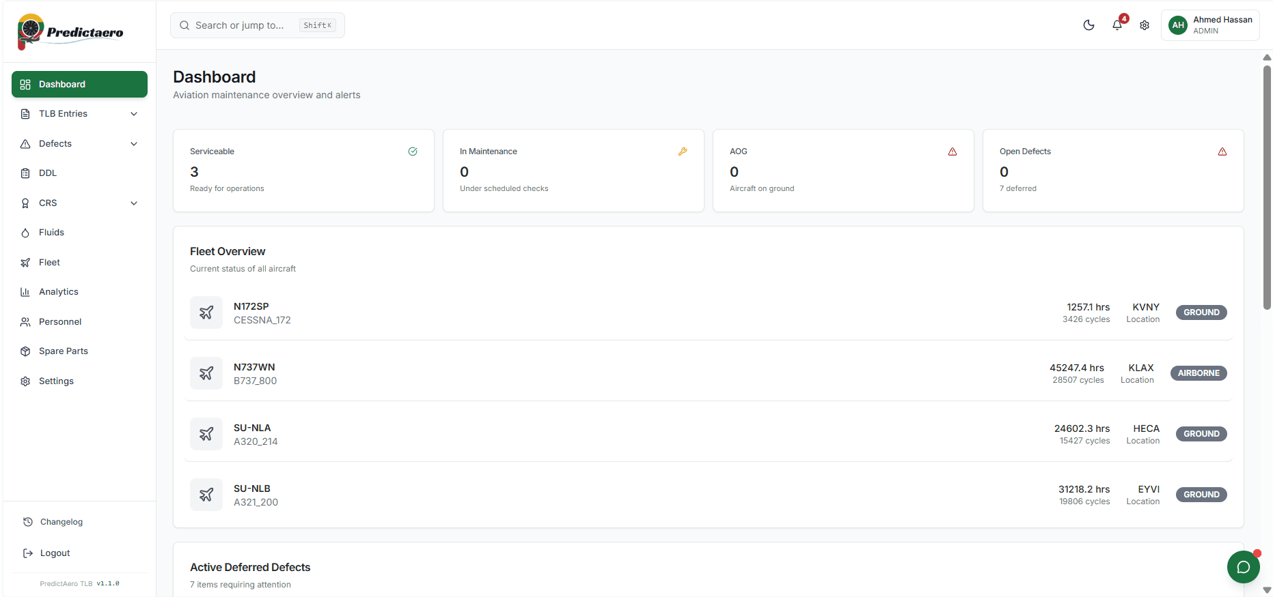Click the AH user avatar

1178,25
